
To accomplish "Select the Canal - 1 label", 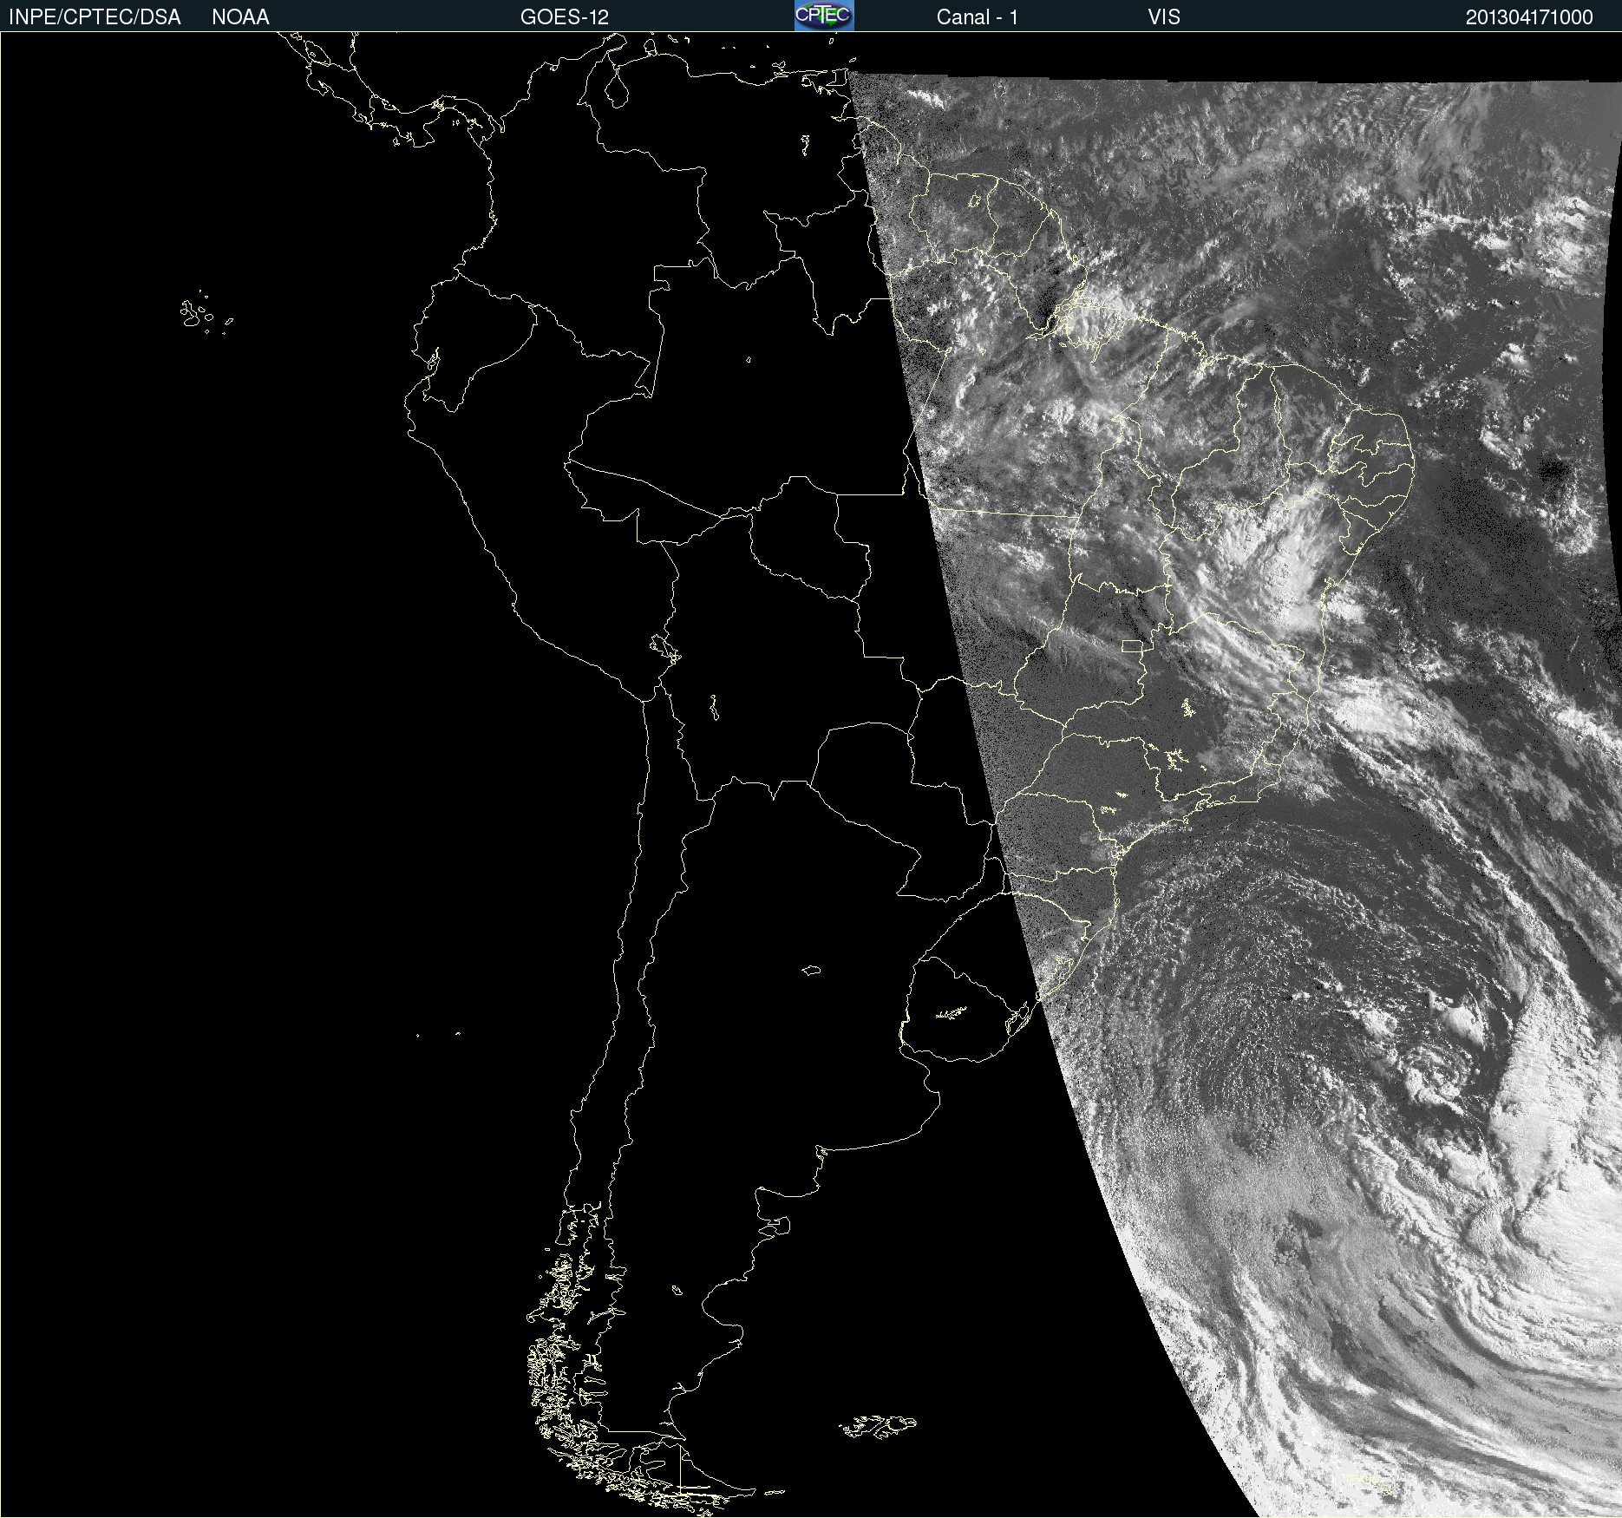I will click(977, 17).
